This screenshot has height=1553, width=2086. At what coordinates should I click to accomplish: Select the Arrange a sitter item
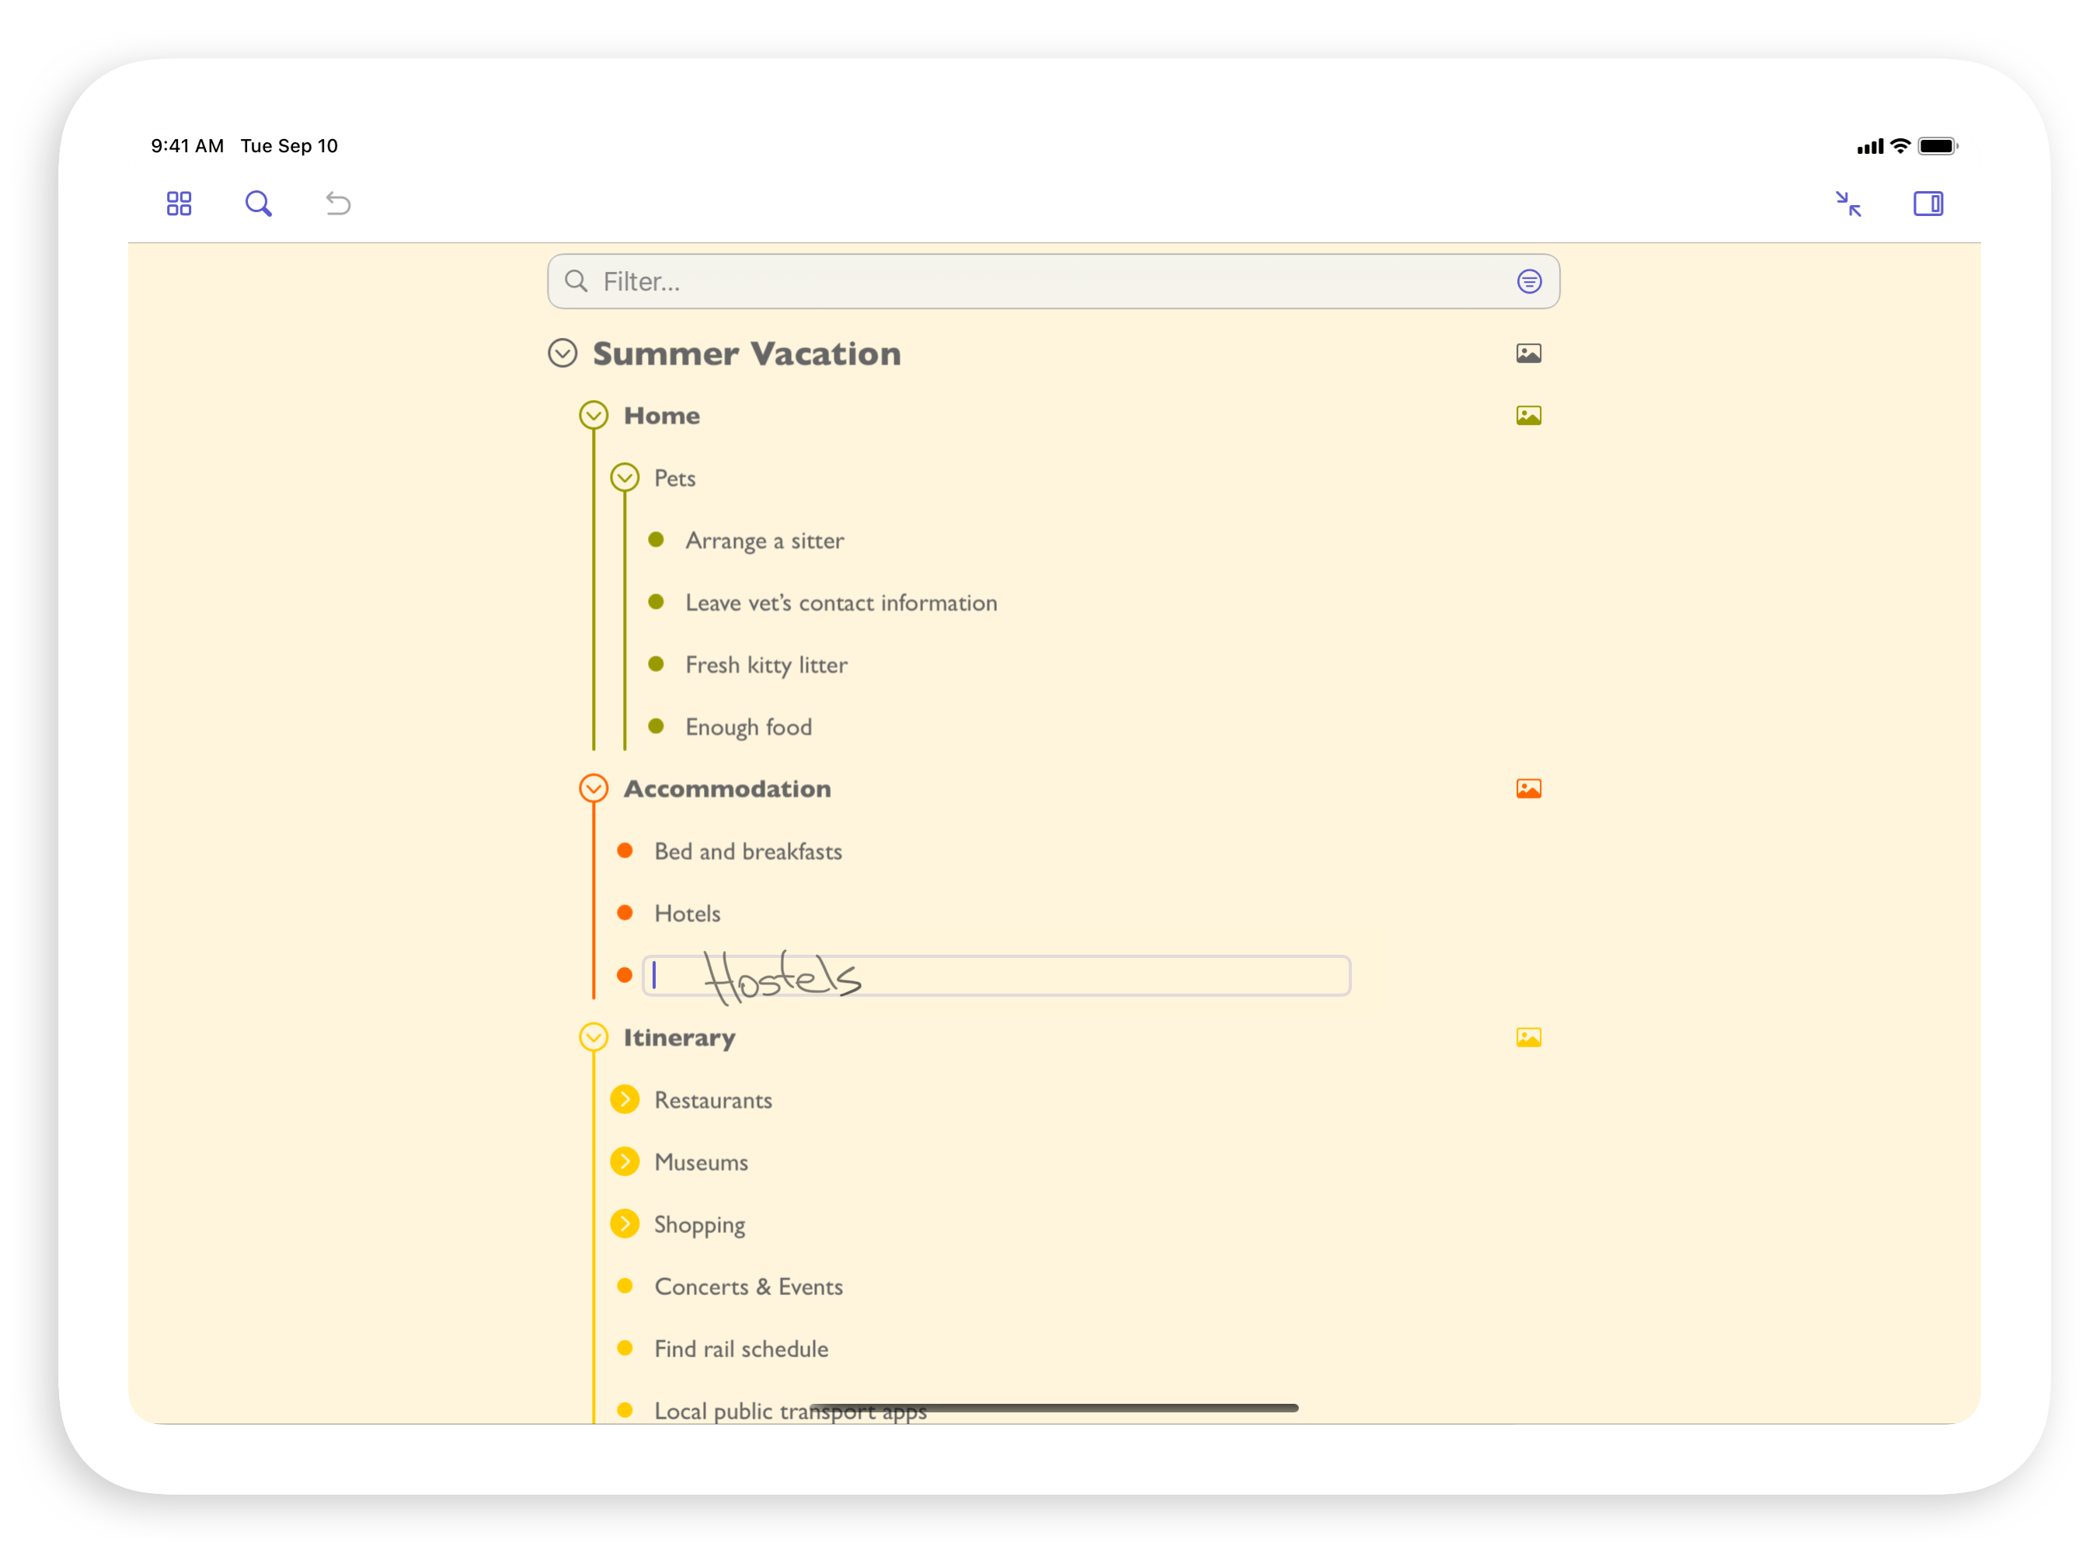click(764, 541)
